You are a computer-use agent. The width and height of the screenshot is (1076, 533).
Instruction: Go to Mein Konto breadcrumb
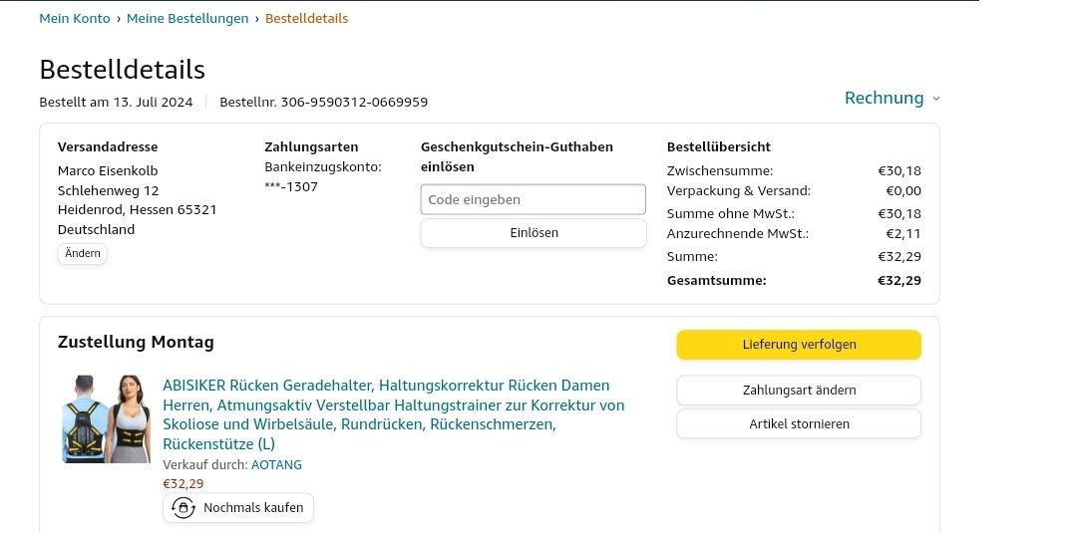[x=75, y=18]
